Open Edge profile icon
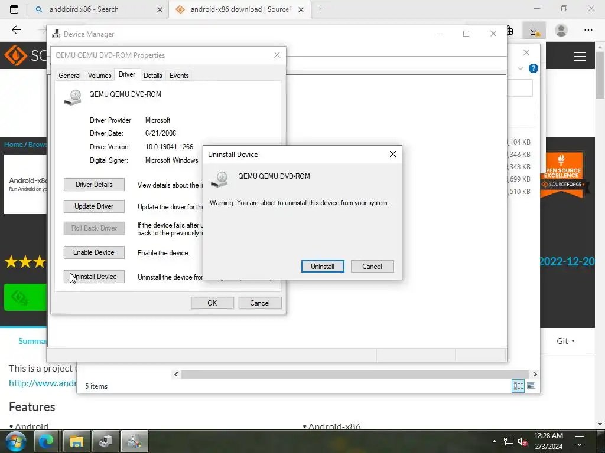Screen dimensions: 605x453 561,30
